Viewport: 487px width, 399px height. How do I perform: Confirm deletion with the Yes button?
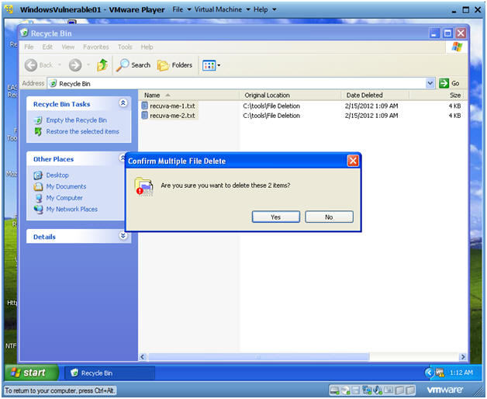coord(276,217)
